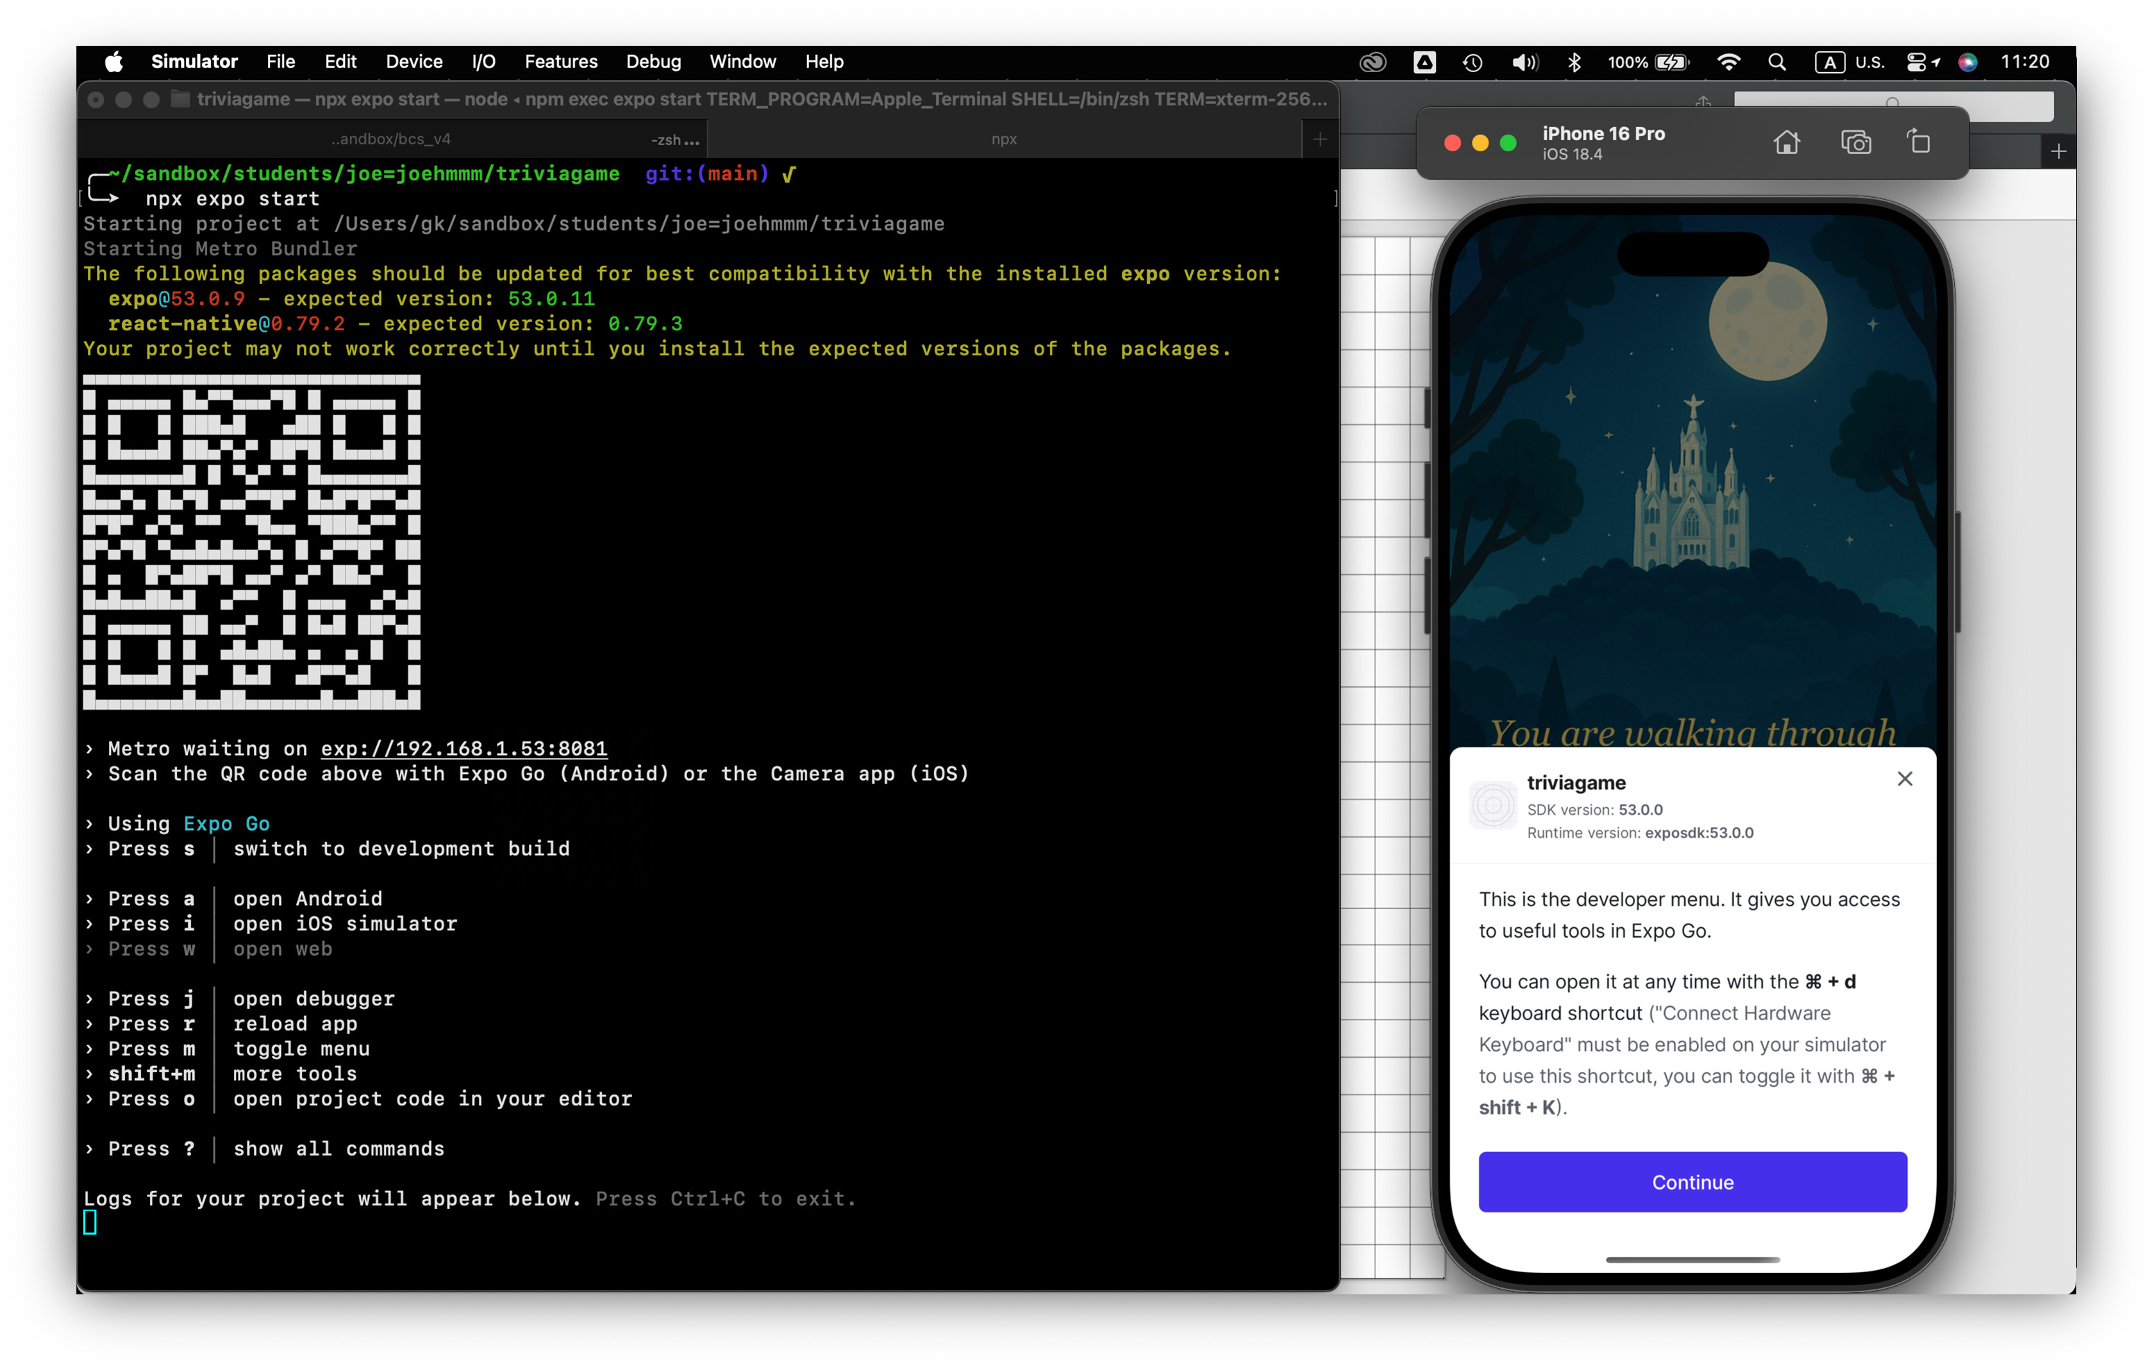Click 'SDK version: 53.0.0' text
The image size is (2154, 1370).
pos(1594,809)
